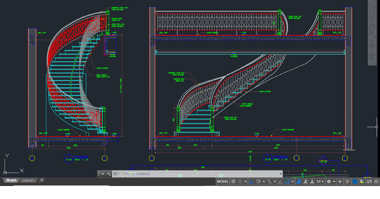Open ShowMotion from the navigation bar
The image size is (380, 199).
372,57
